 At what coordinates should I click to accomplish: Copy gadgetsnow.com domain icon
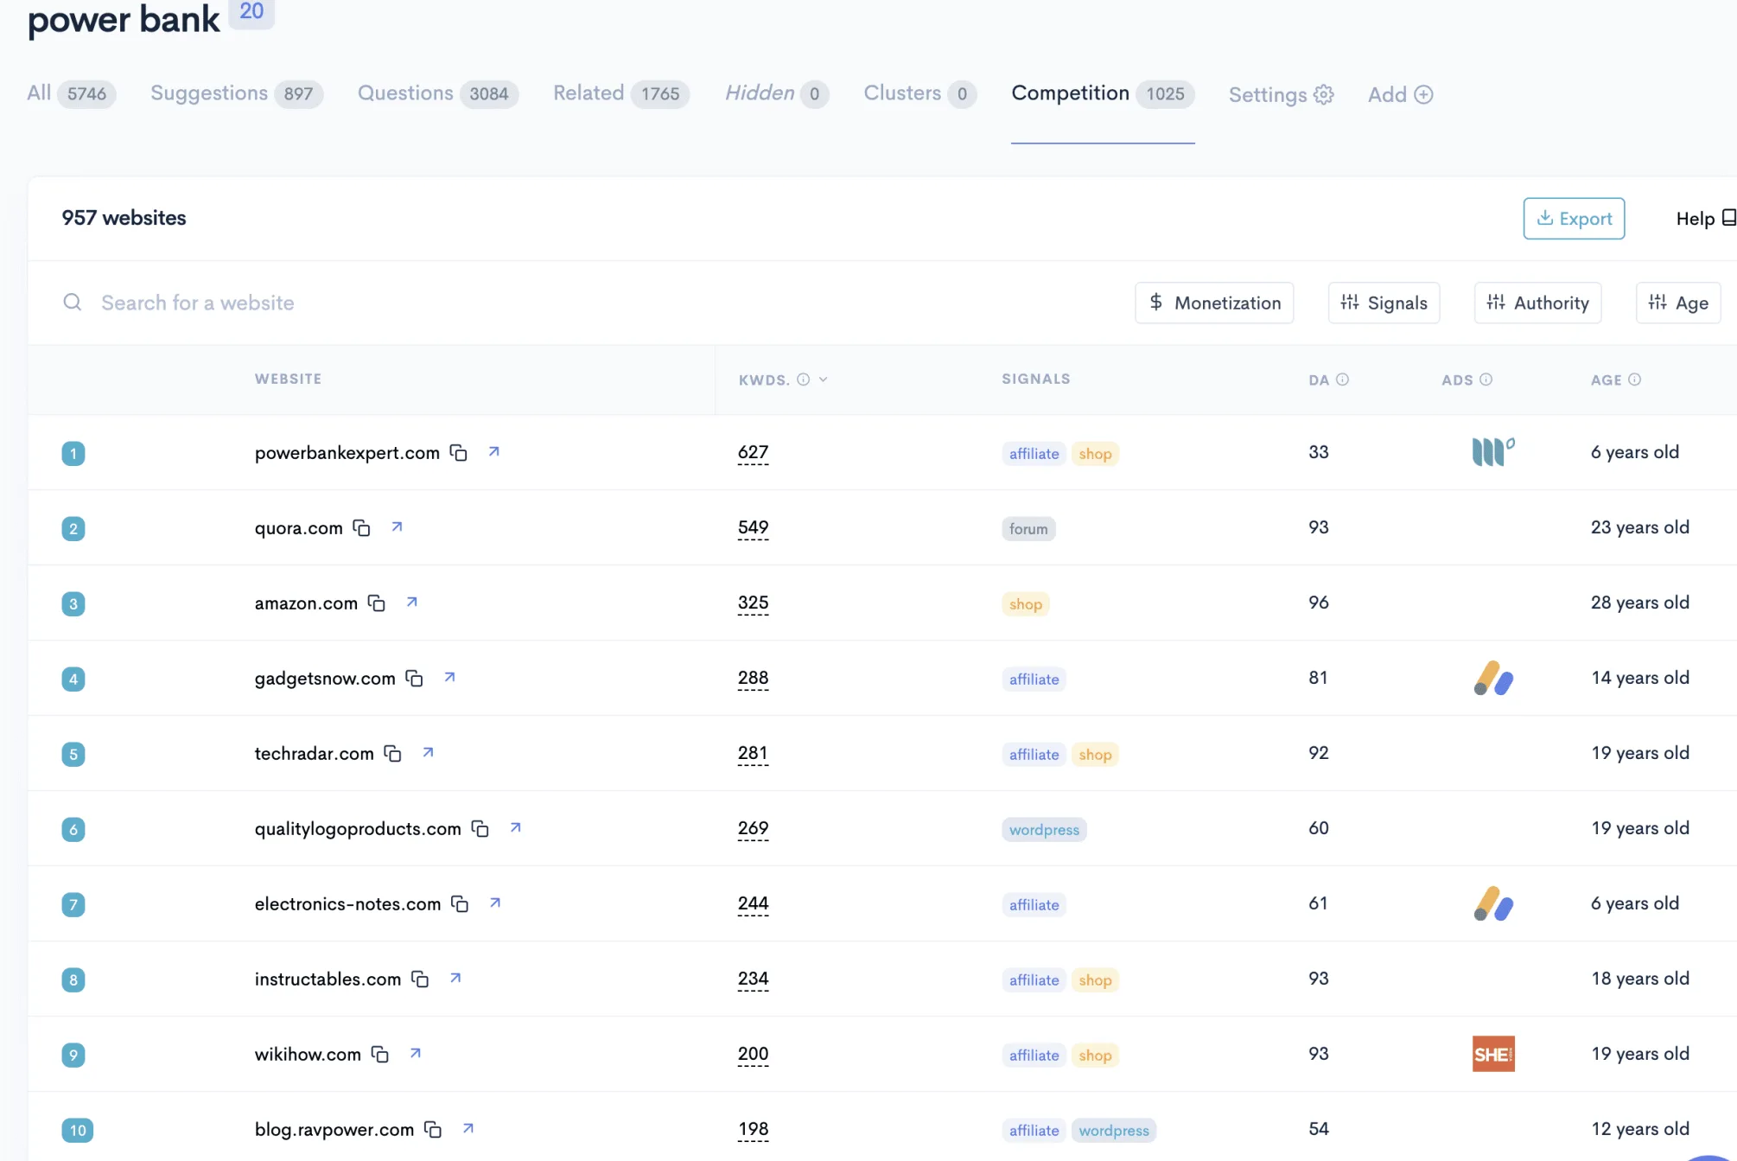(415, 679)
